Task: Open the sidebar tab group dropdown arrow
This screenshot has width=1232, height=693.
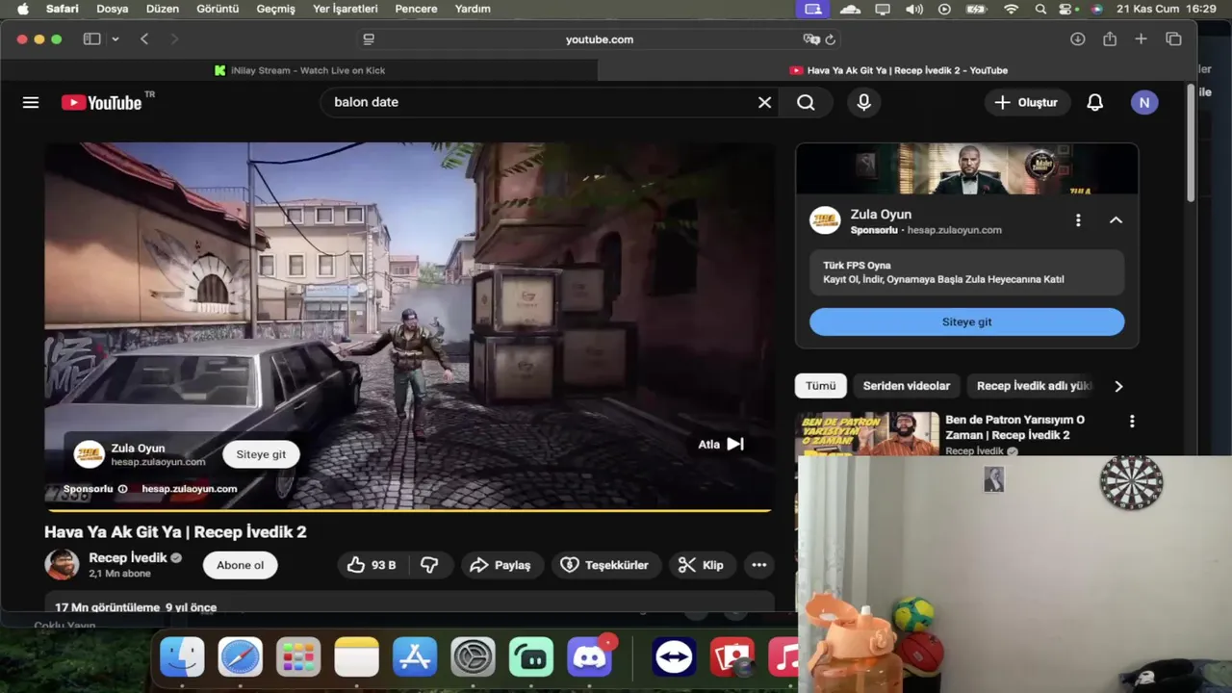Action: pyautogui.click(x=115, y=39)
